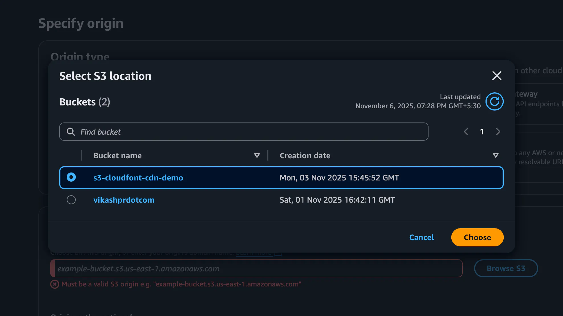Image resolution: width=563 pixels, height=316 pixels.
Task: Click the Browse S3 button
Action: coord(506,268)
